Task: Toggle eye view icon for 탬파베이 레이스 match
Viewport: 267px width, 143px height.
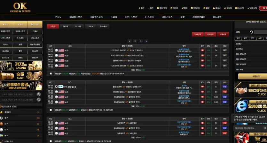Action: [x=202, y=60]
